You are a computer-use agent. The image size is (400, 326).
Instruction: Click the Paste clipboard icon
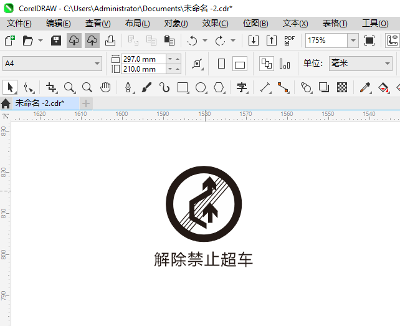click(x=169, y=41)
